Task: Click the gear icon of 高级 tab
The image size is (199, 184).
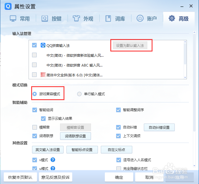Action: (172, 18)
